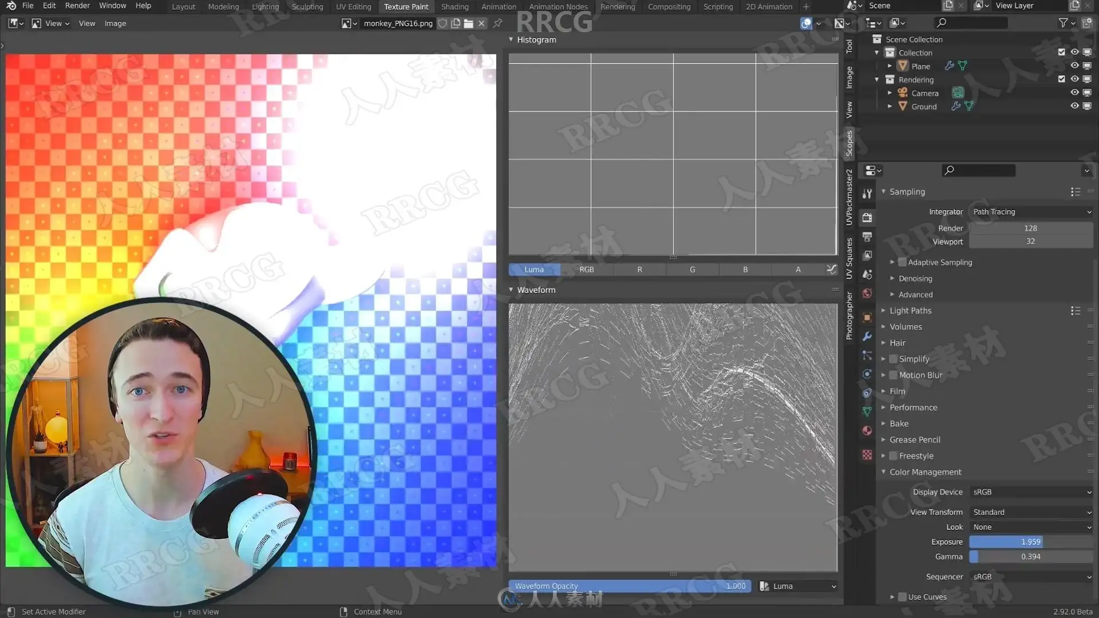Click the Sampling presets list icon
This screenshot has height=618, width=1099.
(x=1076, y=192)
